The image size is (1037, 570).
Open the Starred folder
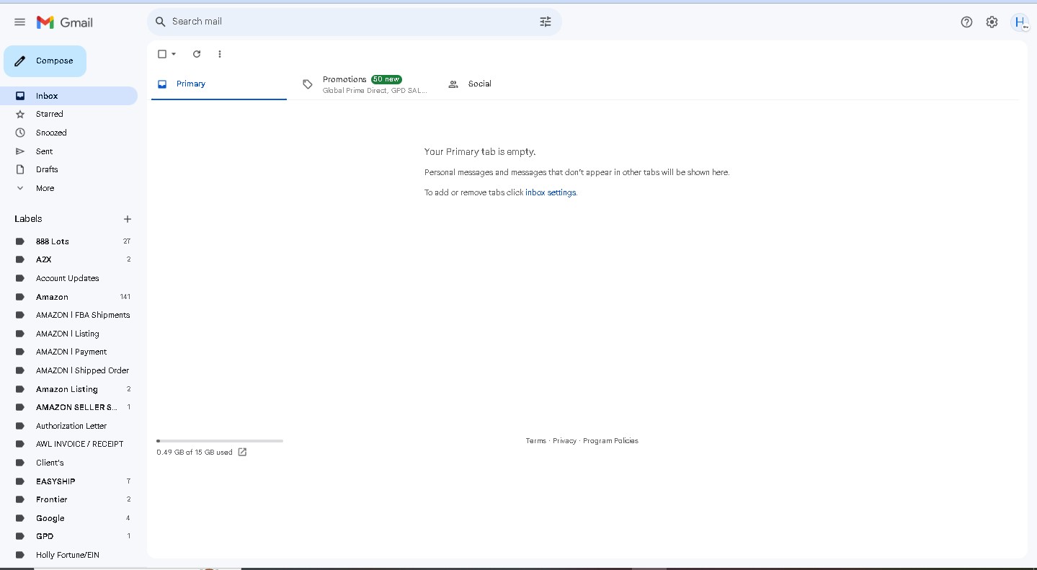pos(68,114)
